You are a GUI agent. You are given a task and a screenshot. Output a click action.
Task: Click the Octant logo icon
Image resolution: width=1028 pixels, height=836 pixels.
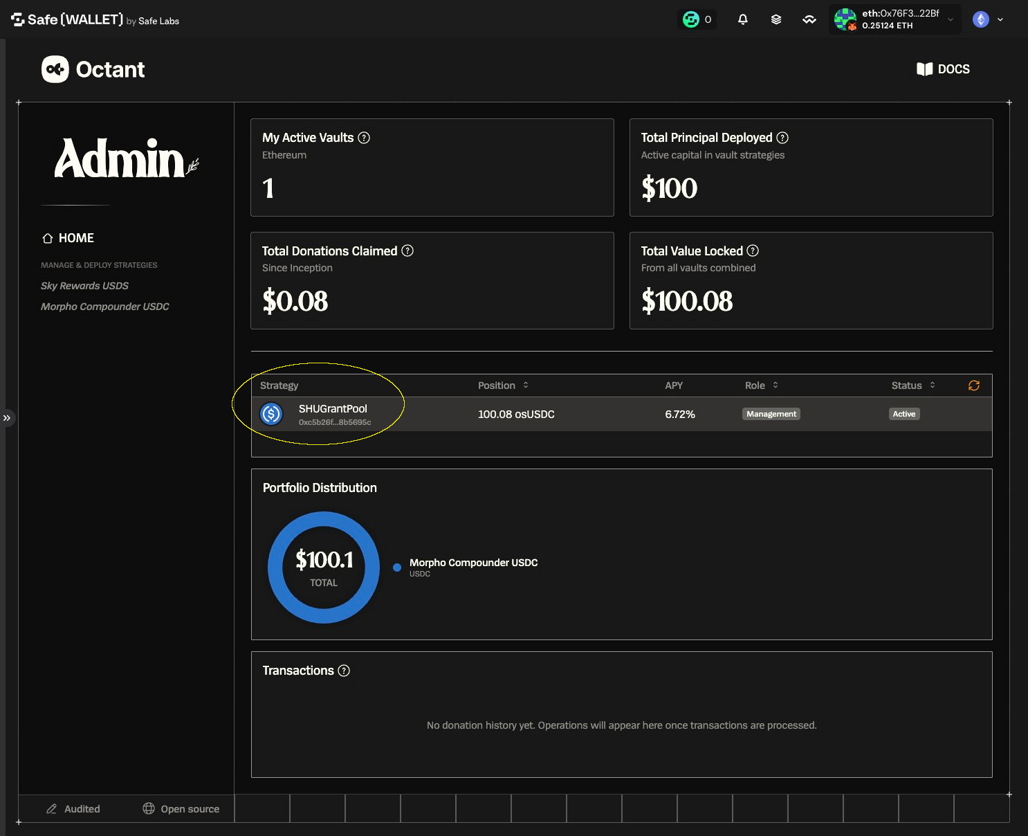coord(55,69)
